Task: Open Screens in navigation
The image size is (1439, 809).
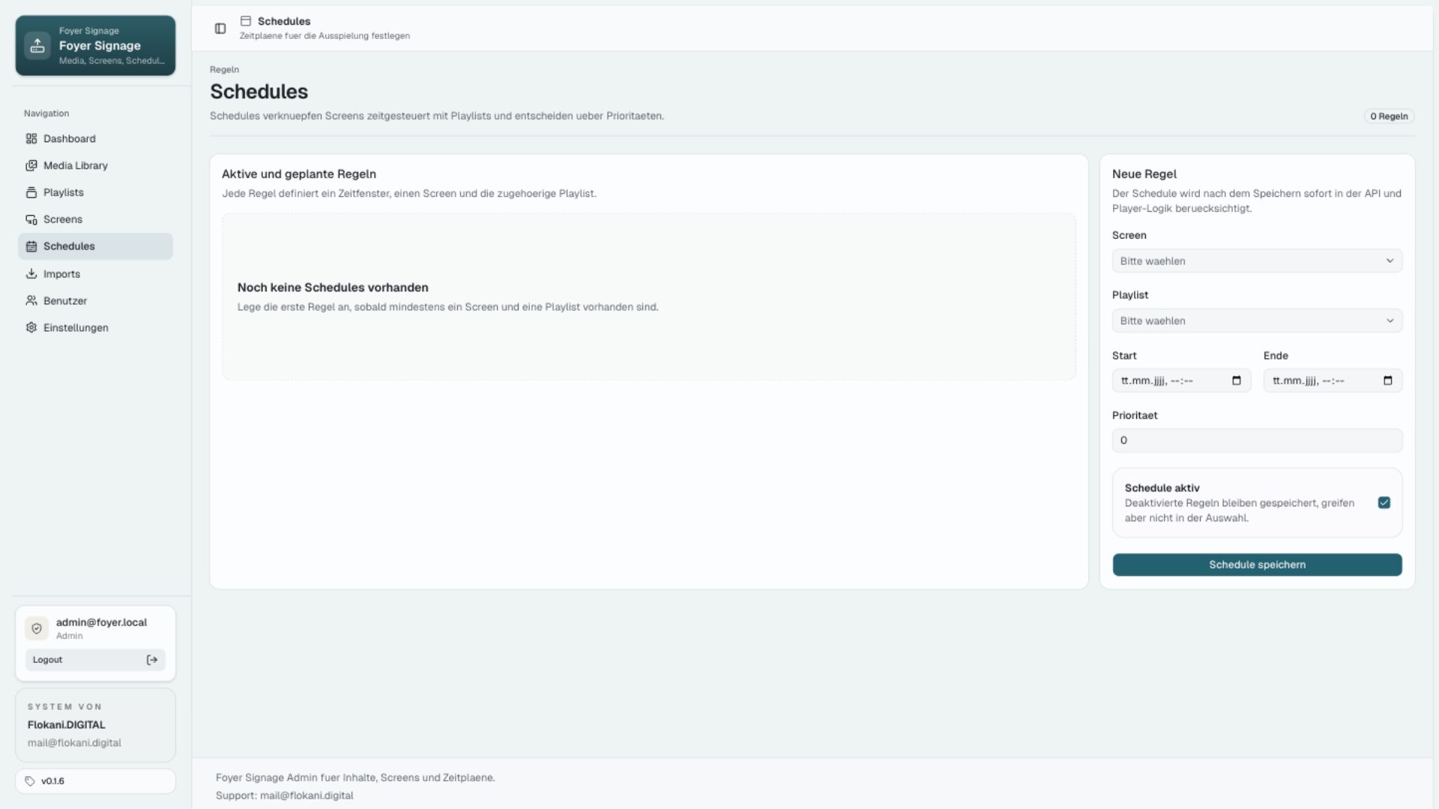Action: click(95, 219)
